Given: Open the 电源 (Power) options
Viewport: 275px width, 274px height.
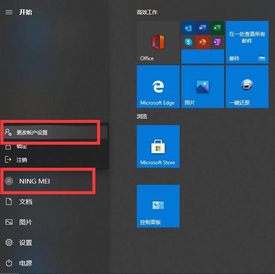Looking at the screenshot, I should click(x=25, y=263).
